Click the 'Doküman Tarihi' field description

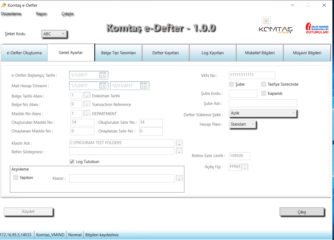pyautogui.click(x=106, y=96)
